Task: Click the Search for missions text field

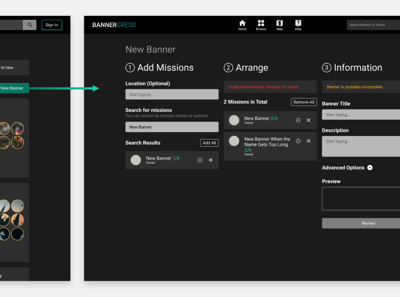Action: pos(172,127)
